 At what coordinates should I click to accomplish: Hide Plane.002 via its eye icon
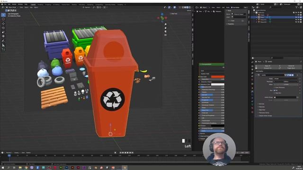click(x=298, y=22)
